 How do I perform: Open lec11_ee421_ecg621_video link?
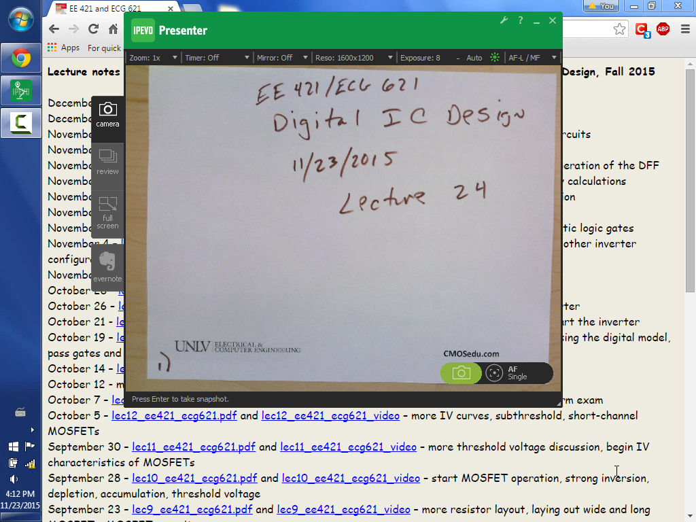[348, 447]
